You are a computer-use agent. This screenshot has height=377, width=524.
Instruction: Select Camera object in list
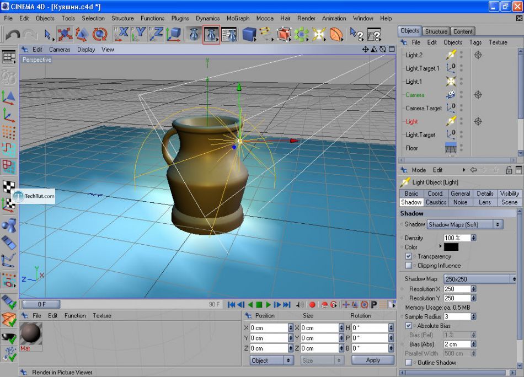coord(415,95)
